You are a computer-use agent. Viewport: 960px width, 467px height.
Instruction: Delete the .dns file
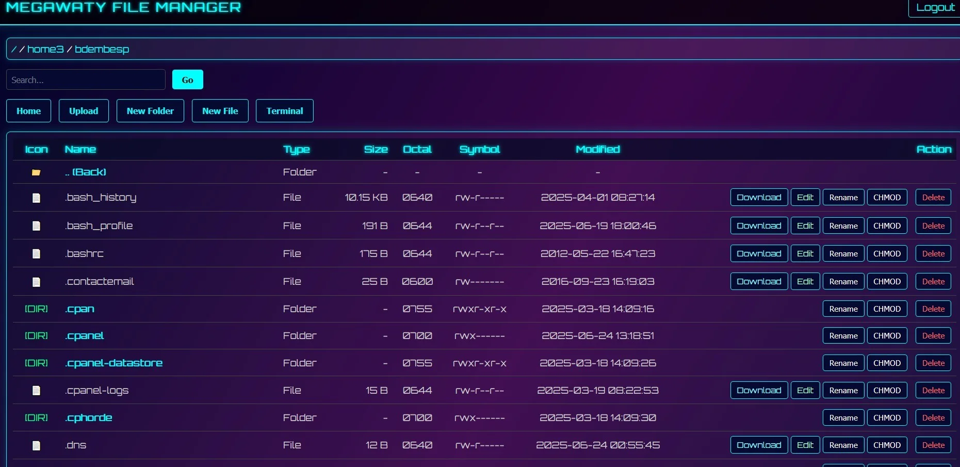click(x=933, y=445)
